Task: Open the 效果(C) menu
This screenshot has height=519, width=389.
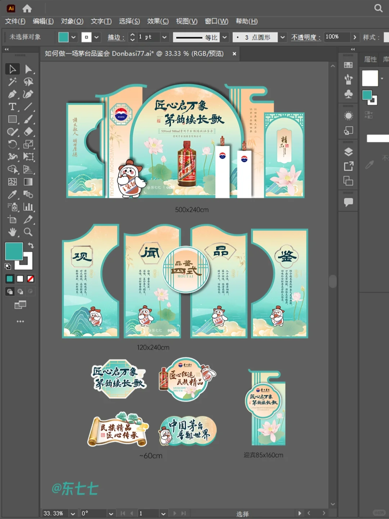Action: [x=158, y=21]
